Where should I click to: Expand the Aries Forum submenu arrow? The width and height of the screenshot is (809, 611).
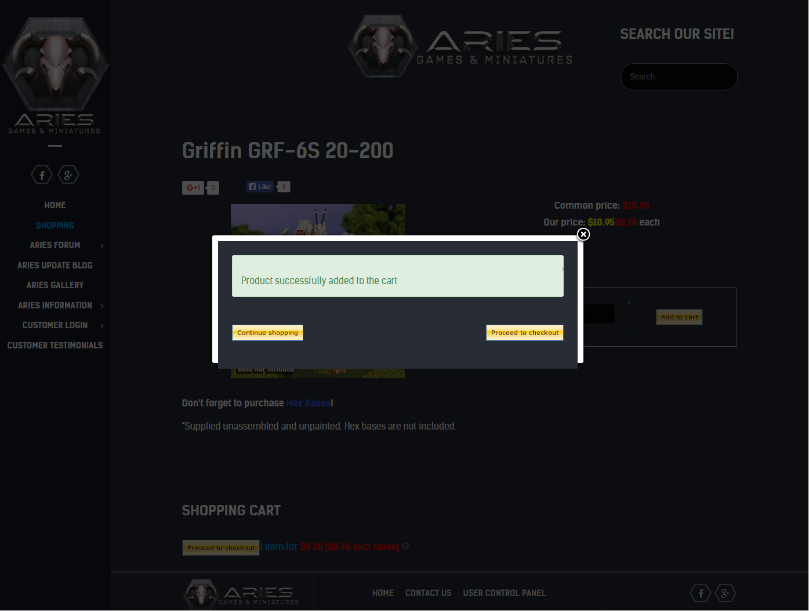[102, 246]
